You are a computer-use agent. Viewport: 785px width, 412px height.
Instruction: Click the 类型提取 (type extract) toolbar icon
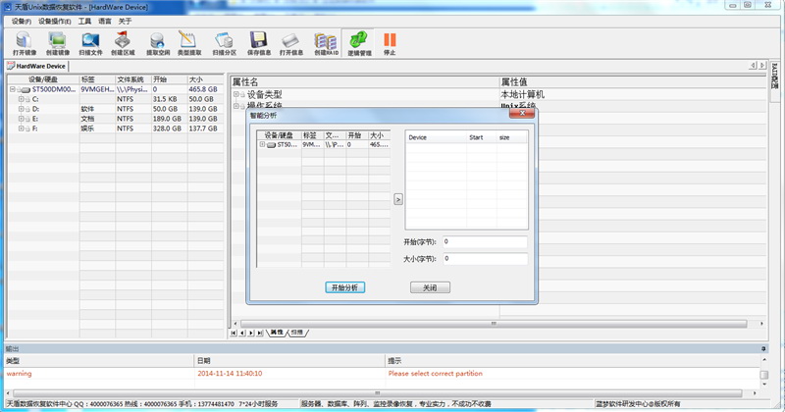189,43
